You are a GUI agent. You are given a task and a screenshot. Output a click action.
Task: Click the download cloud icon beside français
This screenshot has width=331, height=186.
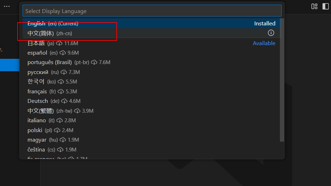(61, 92)
